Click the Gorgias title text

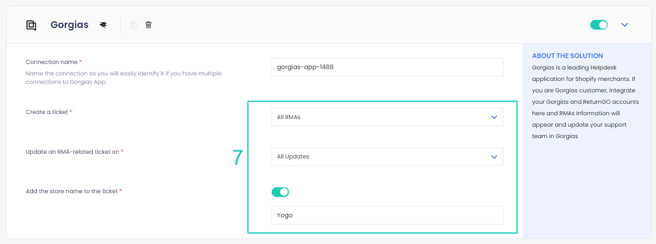click(69, 25)
